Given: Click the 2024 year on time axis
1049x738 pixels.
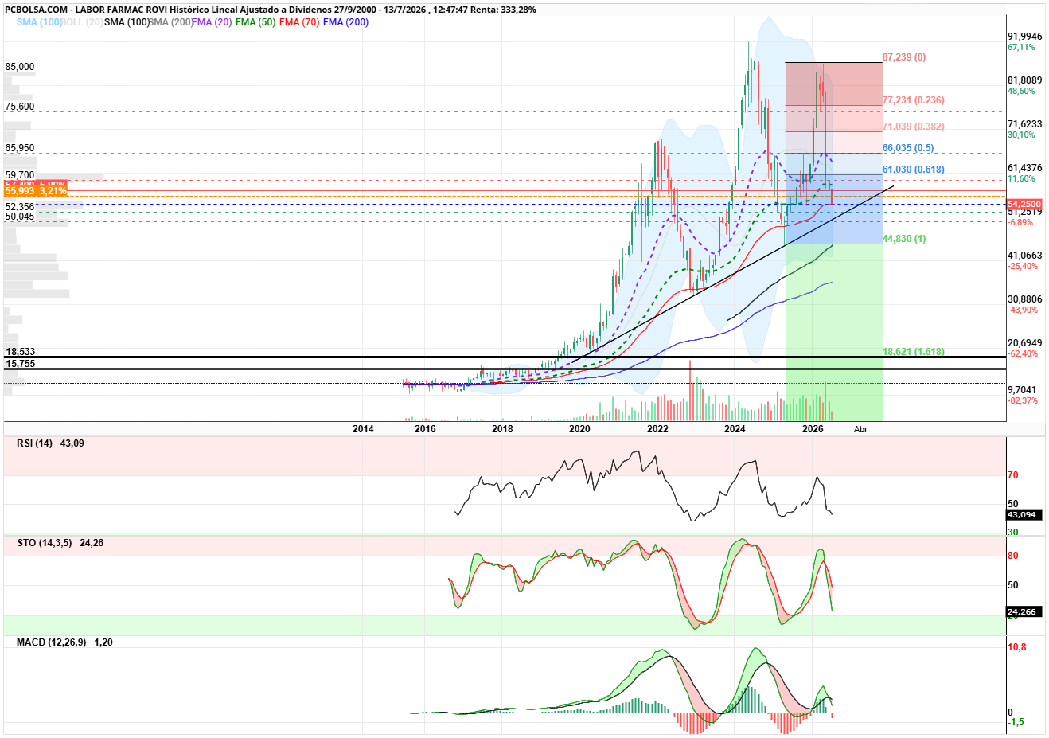Looking at the screenshot, I should pos(735,429).
